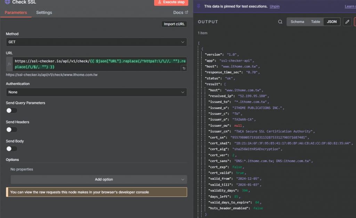The height and width of the screenshot is (218, 356).
Task: Turn on the Send Headers switch
Action: tap(11, 130)
